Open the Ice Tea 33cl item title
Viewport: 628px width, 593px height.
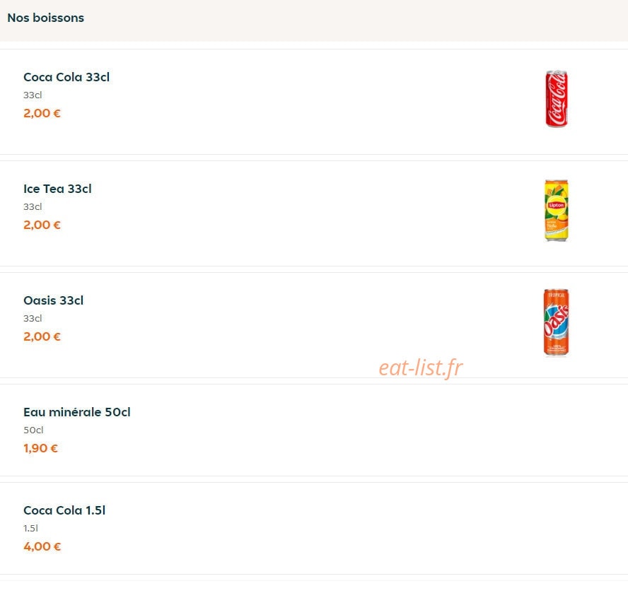click(x=57, y=189)
